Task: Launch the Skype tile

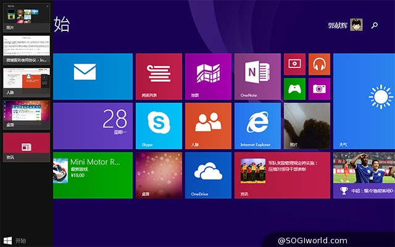Action: tap(159, 126)
